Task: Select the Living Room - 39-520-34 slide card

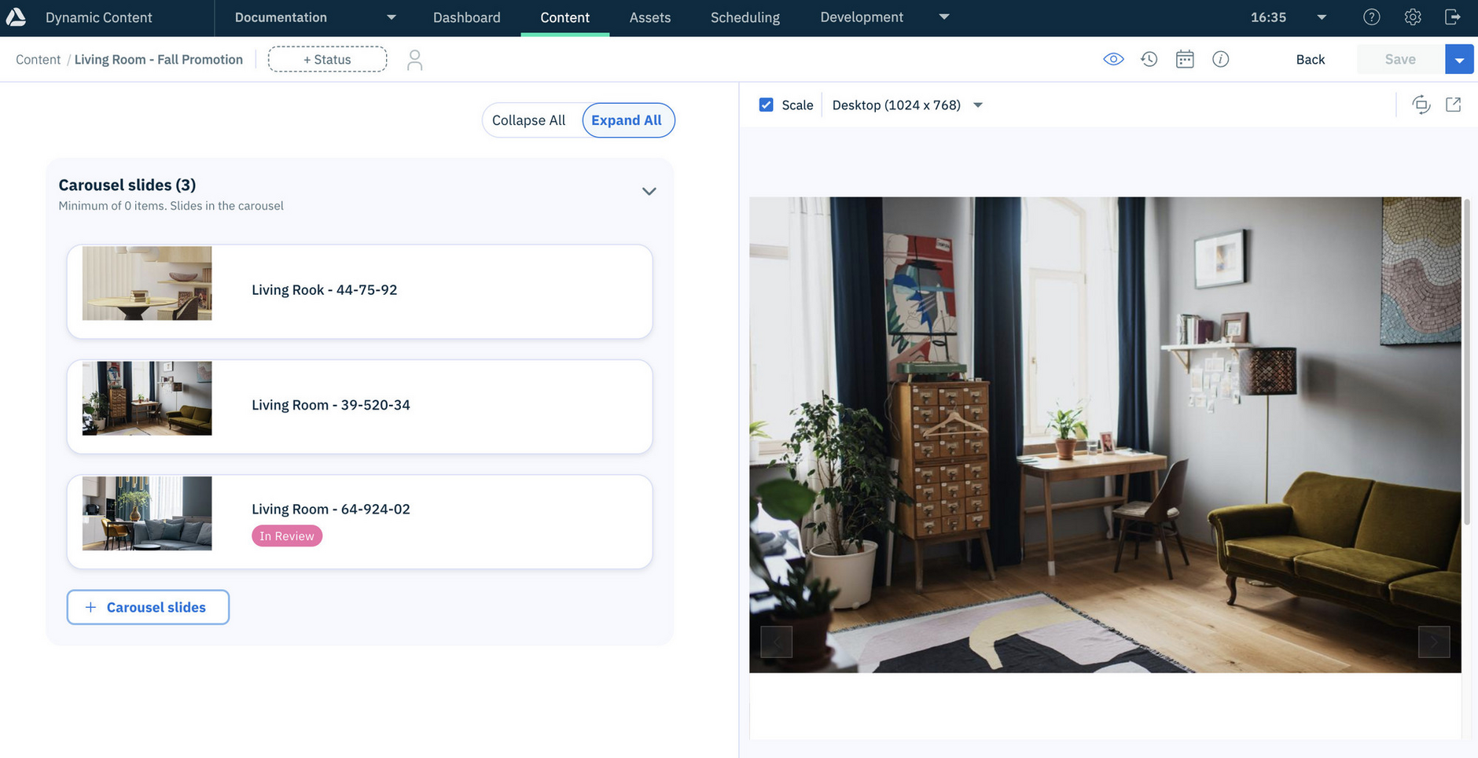Action: click(x=359, y=407)
